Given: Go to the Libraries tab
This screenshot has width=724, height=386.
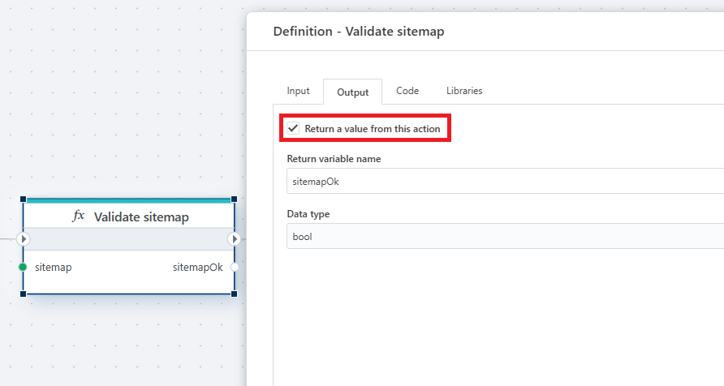Looking at the screenshot, I should [464, 91].
